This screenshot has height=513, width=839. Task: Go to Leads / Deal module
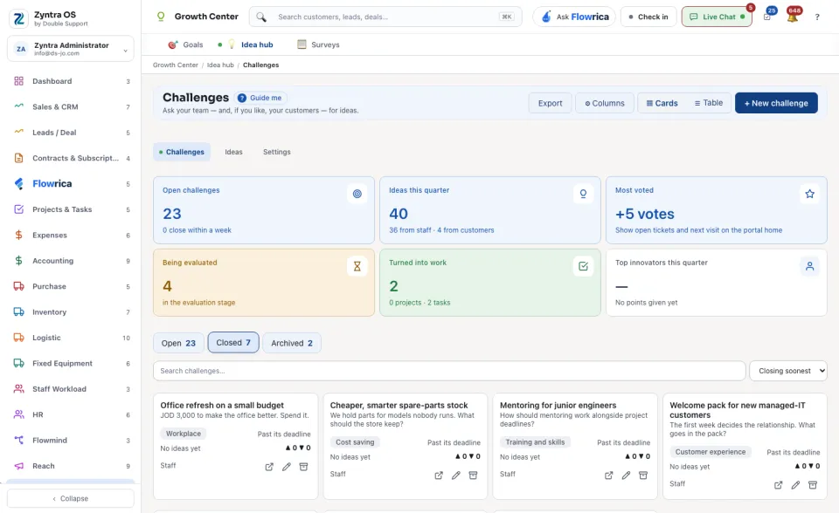click(x=71, y=133)
